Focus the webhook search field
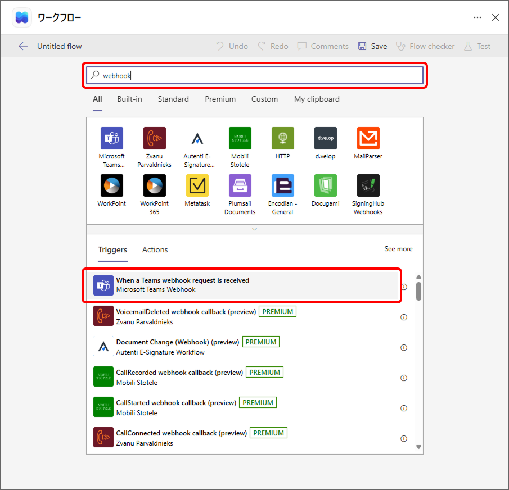 [x=255, y=75]
